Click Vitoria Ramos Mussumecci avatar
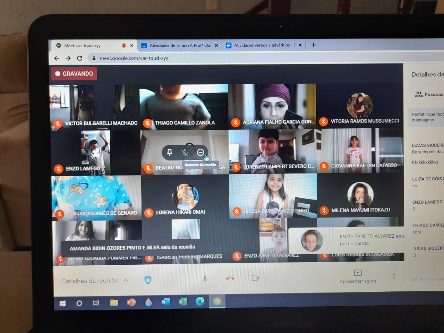The image size is (444, 333). click(360, 105)
